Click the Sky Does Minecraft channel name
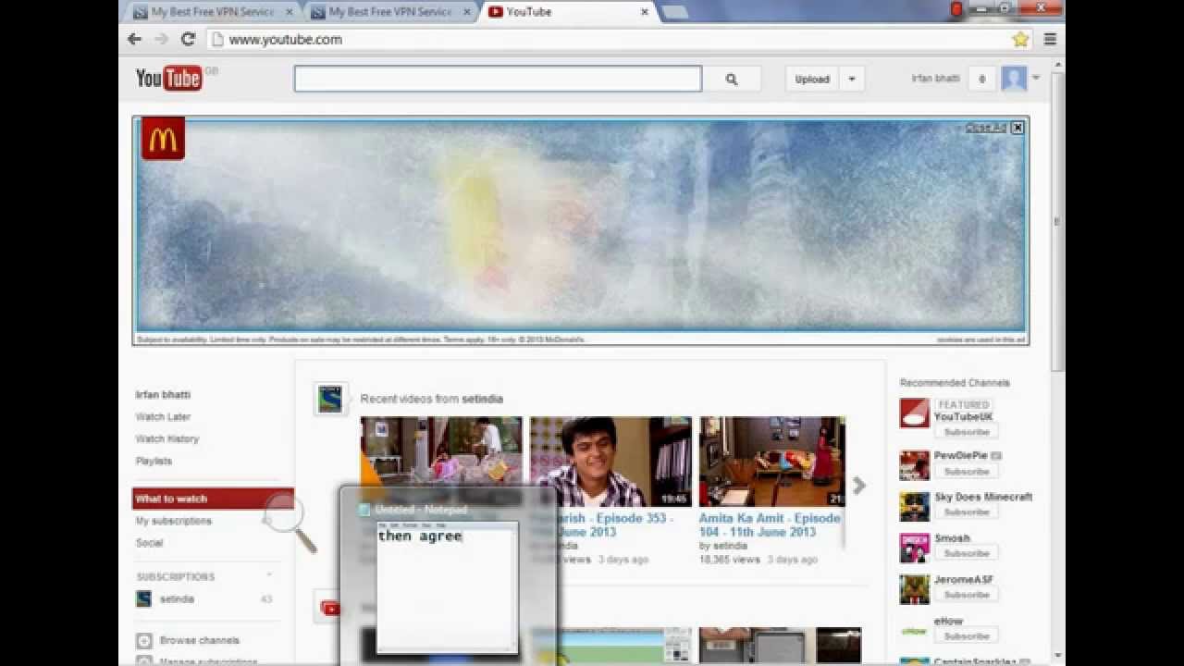 pos(983,497)
